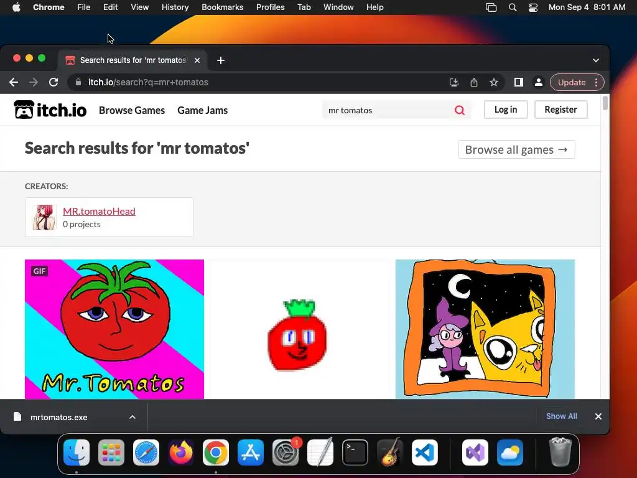
Task: Open a new tab with plus icon
Action: 221,60
